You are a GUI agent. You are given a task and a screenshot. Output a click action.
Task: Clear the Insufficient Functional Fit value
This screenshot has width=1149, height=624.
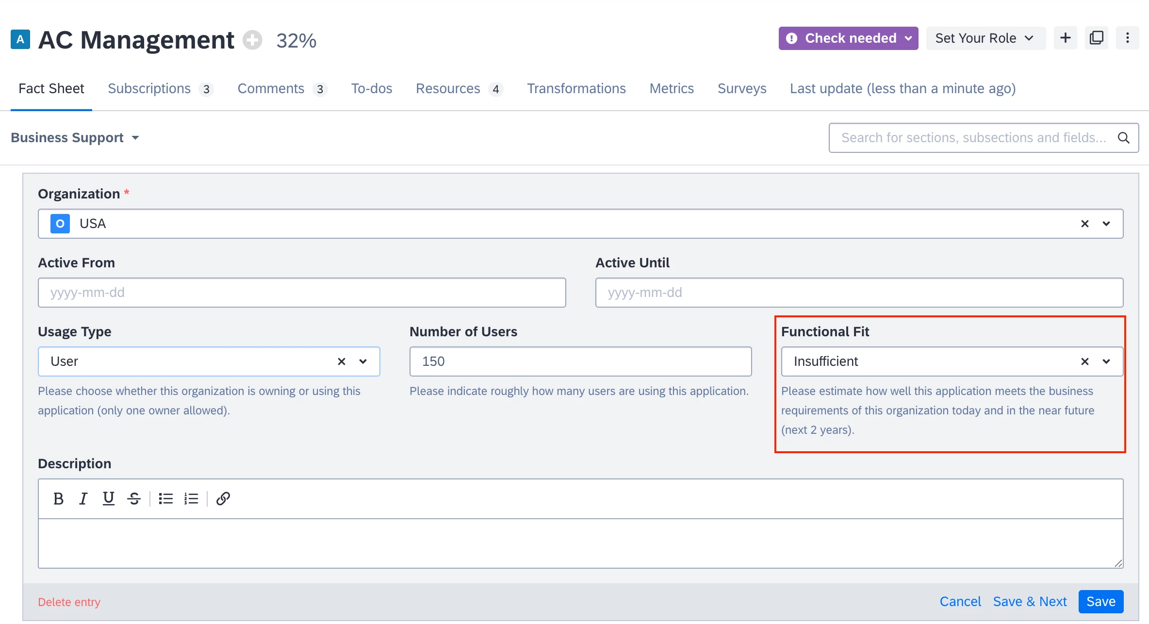coord(1084,361)
